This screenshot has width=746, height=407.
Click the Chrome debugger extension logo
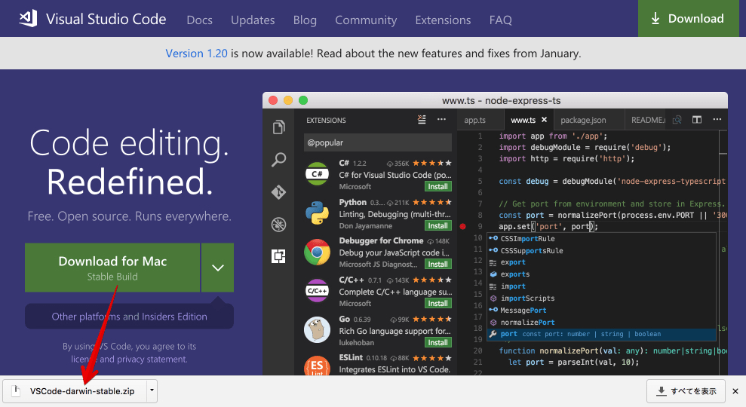click(x=318, y=252)
